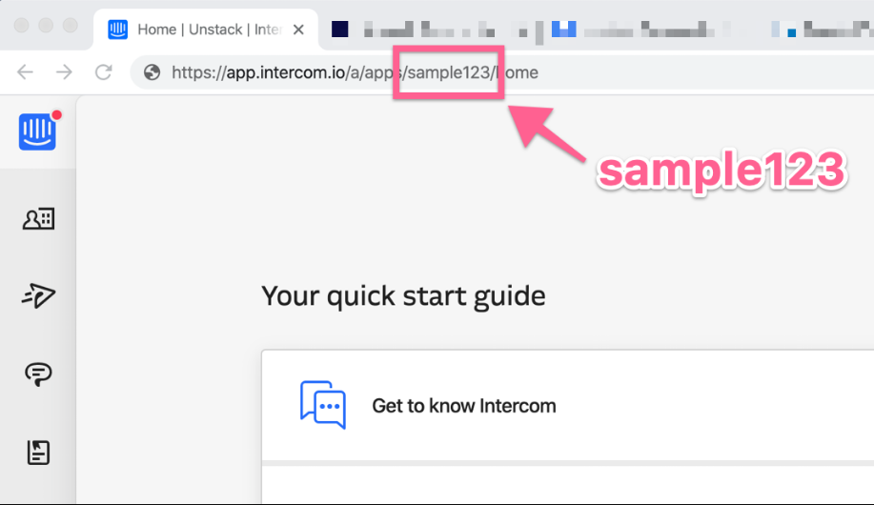Go back with the browser back arrow
This screenshot has height=505, width=874.
[25, 71]
